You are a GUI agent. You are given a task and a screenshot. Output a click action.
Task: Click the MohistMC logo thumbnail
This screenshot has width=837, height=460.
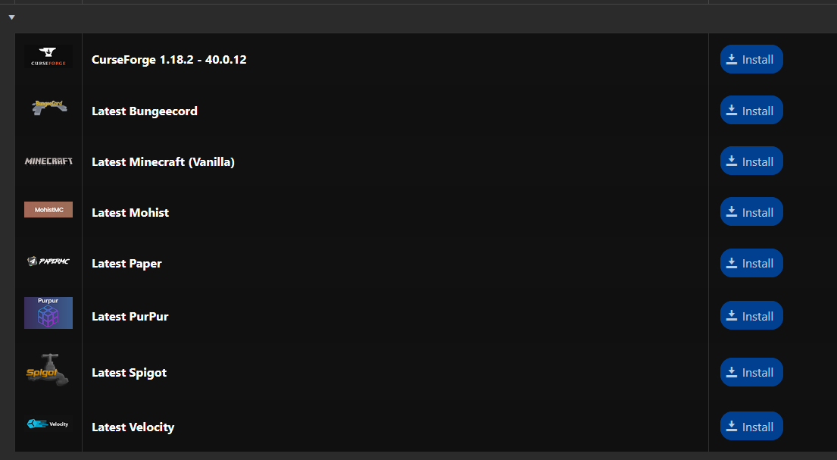48,209
